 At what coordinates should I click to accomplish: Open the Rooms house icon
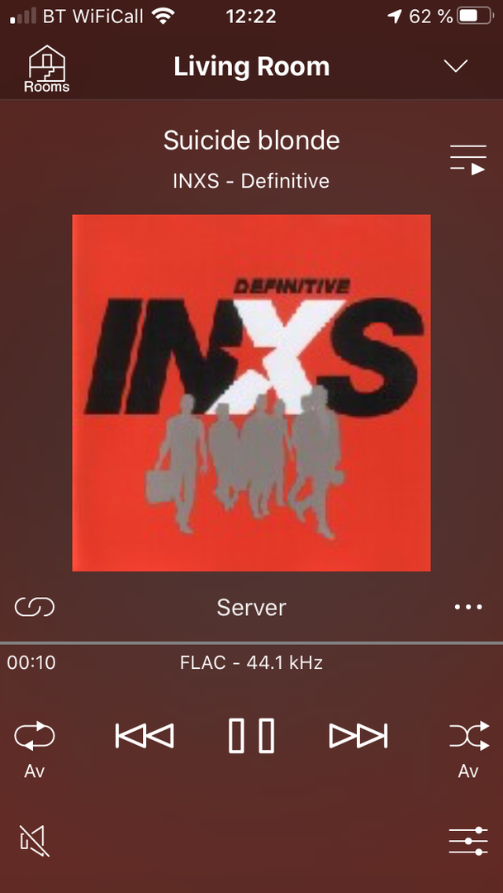coord(46,69)
